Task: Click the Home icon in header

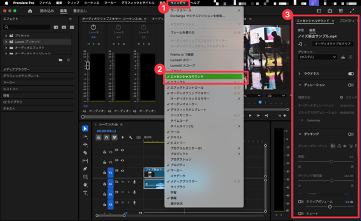Action: point(30,11)
